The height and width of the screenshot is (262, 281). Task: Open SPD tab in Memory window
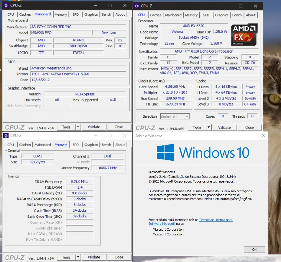point(75,144)
